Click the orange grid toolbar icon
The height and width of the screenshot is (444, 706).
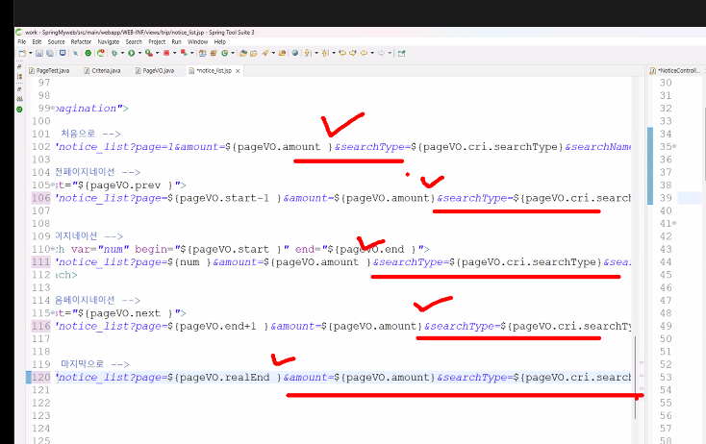tap(214, 53)
